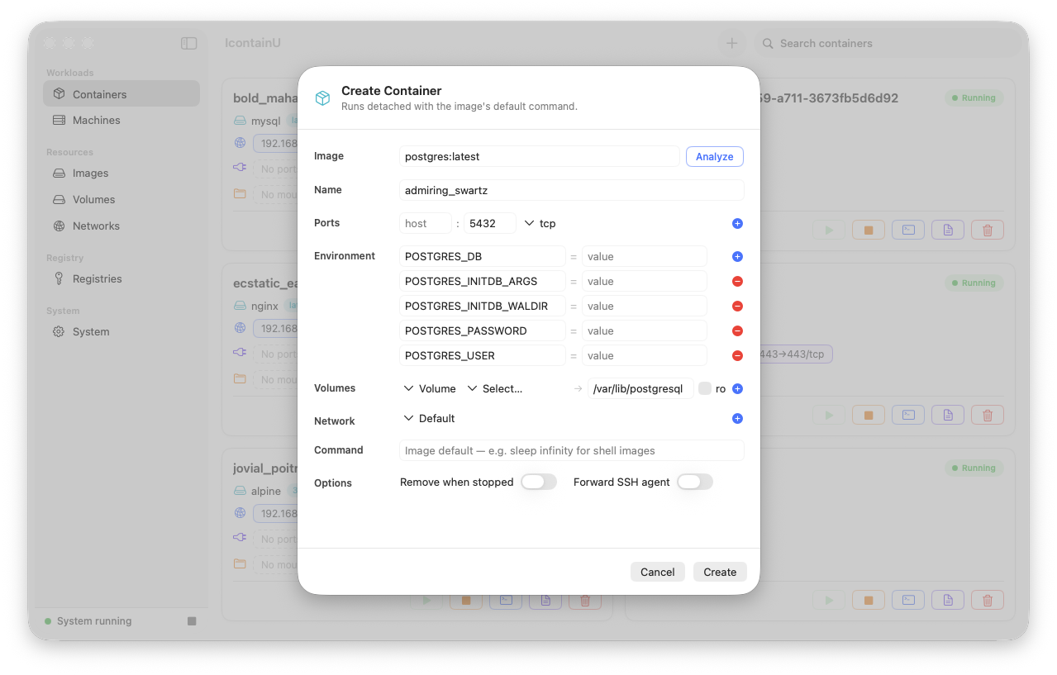Screen dimensions: 1057x675
Task: Click the nginx image label
Action: click(x=264, y=306)
